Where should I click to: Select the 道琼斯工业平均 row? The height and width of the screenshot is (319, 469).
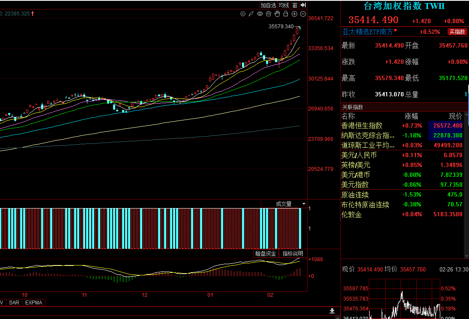pyautogui.click(x=402, y=145)
